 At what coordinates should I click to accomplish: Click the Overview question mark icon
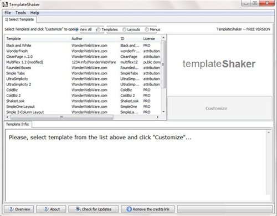11,209
